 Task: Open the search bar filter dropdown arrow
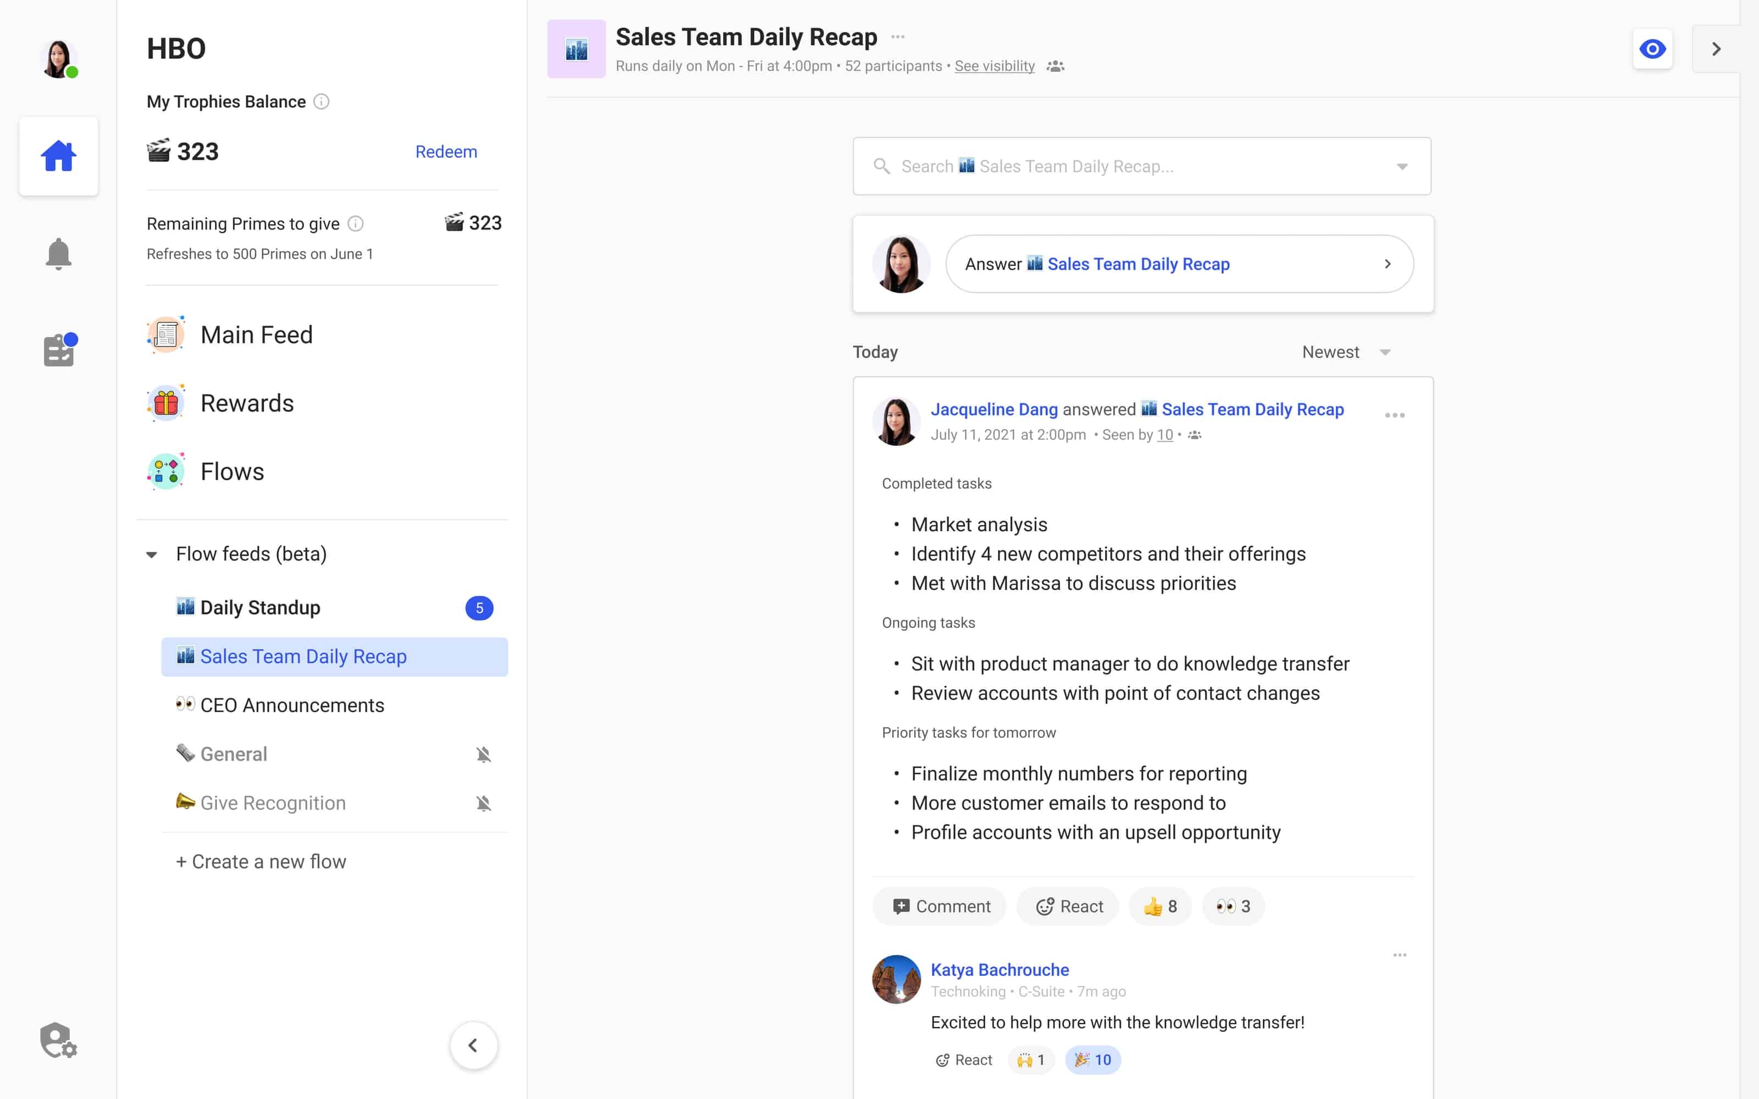pyautogui.click(x=1402, y=166)
